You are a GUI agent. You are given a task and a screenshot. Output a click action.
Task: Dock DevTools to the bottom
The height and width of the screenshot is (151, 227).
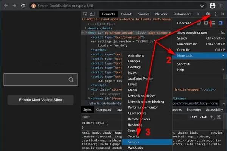coord(213,23)
